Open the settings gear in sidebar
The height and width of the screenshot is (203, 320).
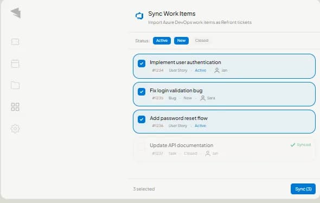[15, 129]
